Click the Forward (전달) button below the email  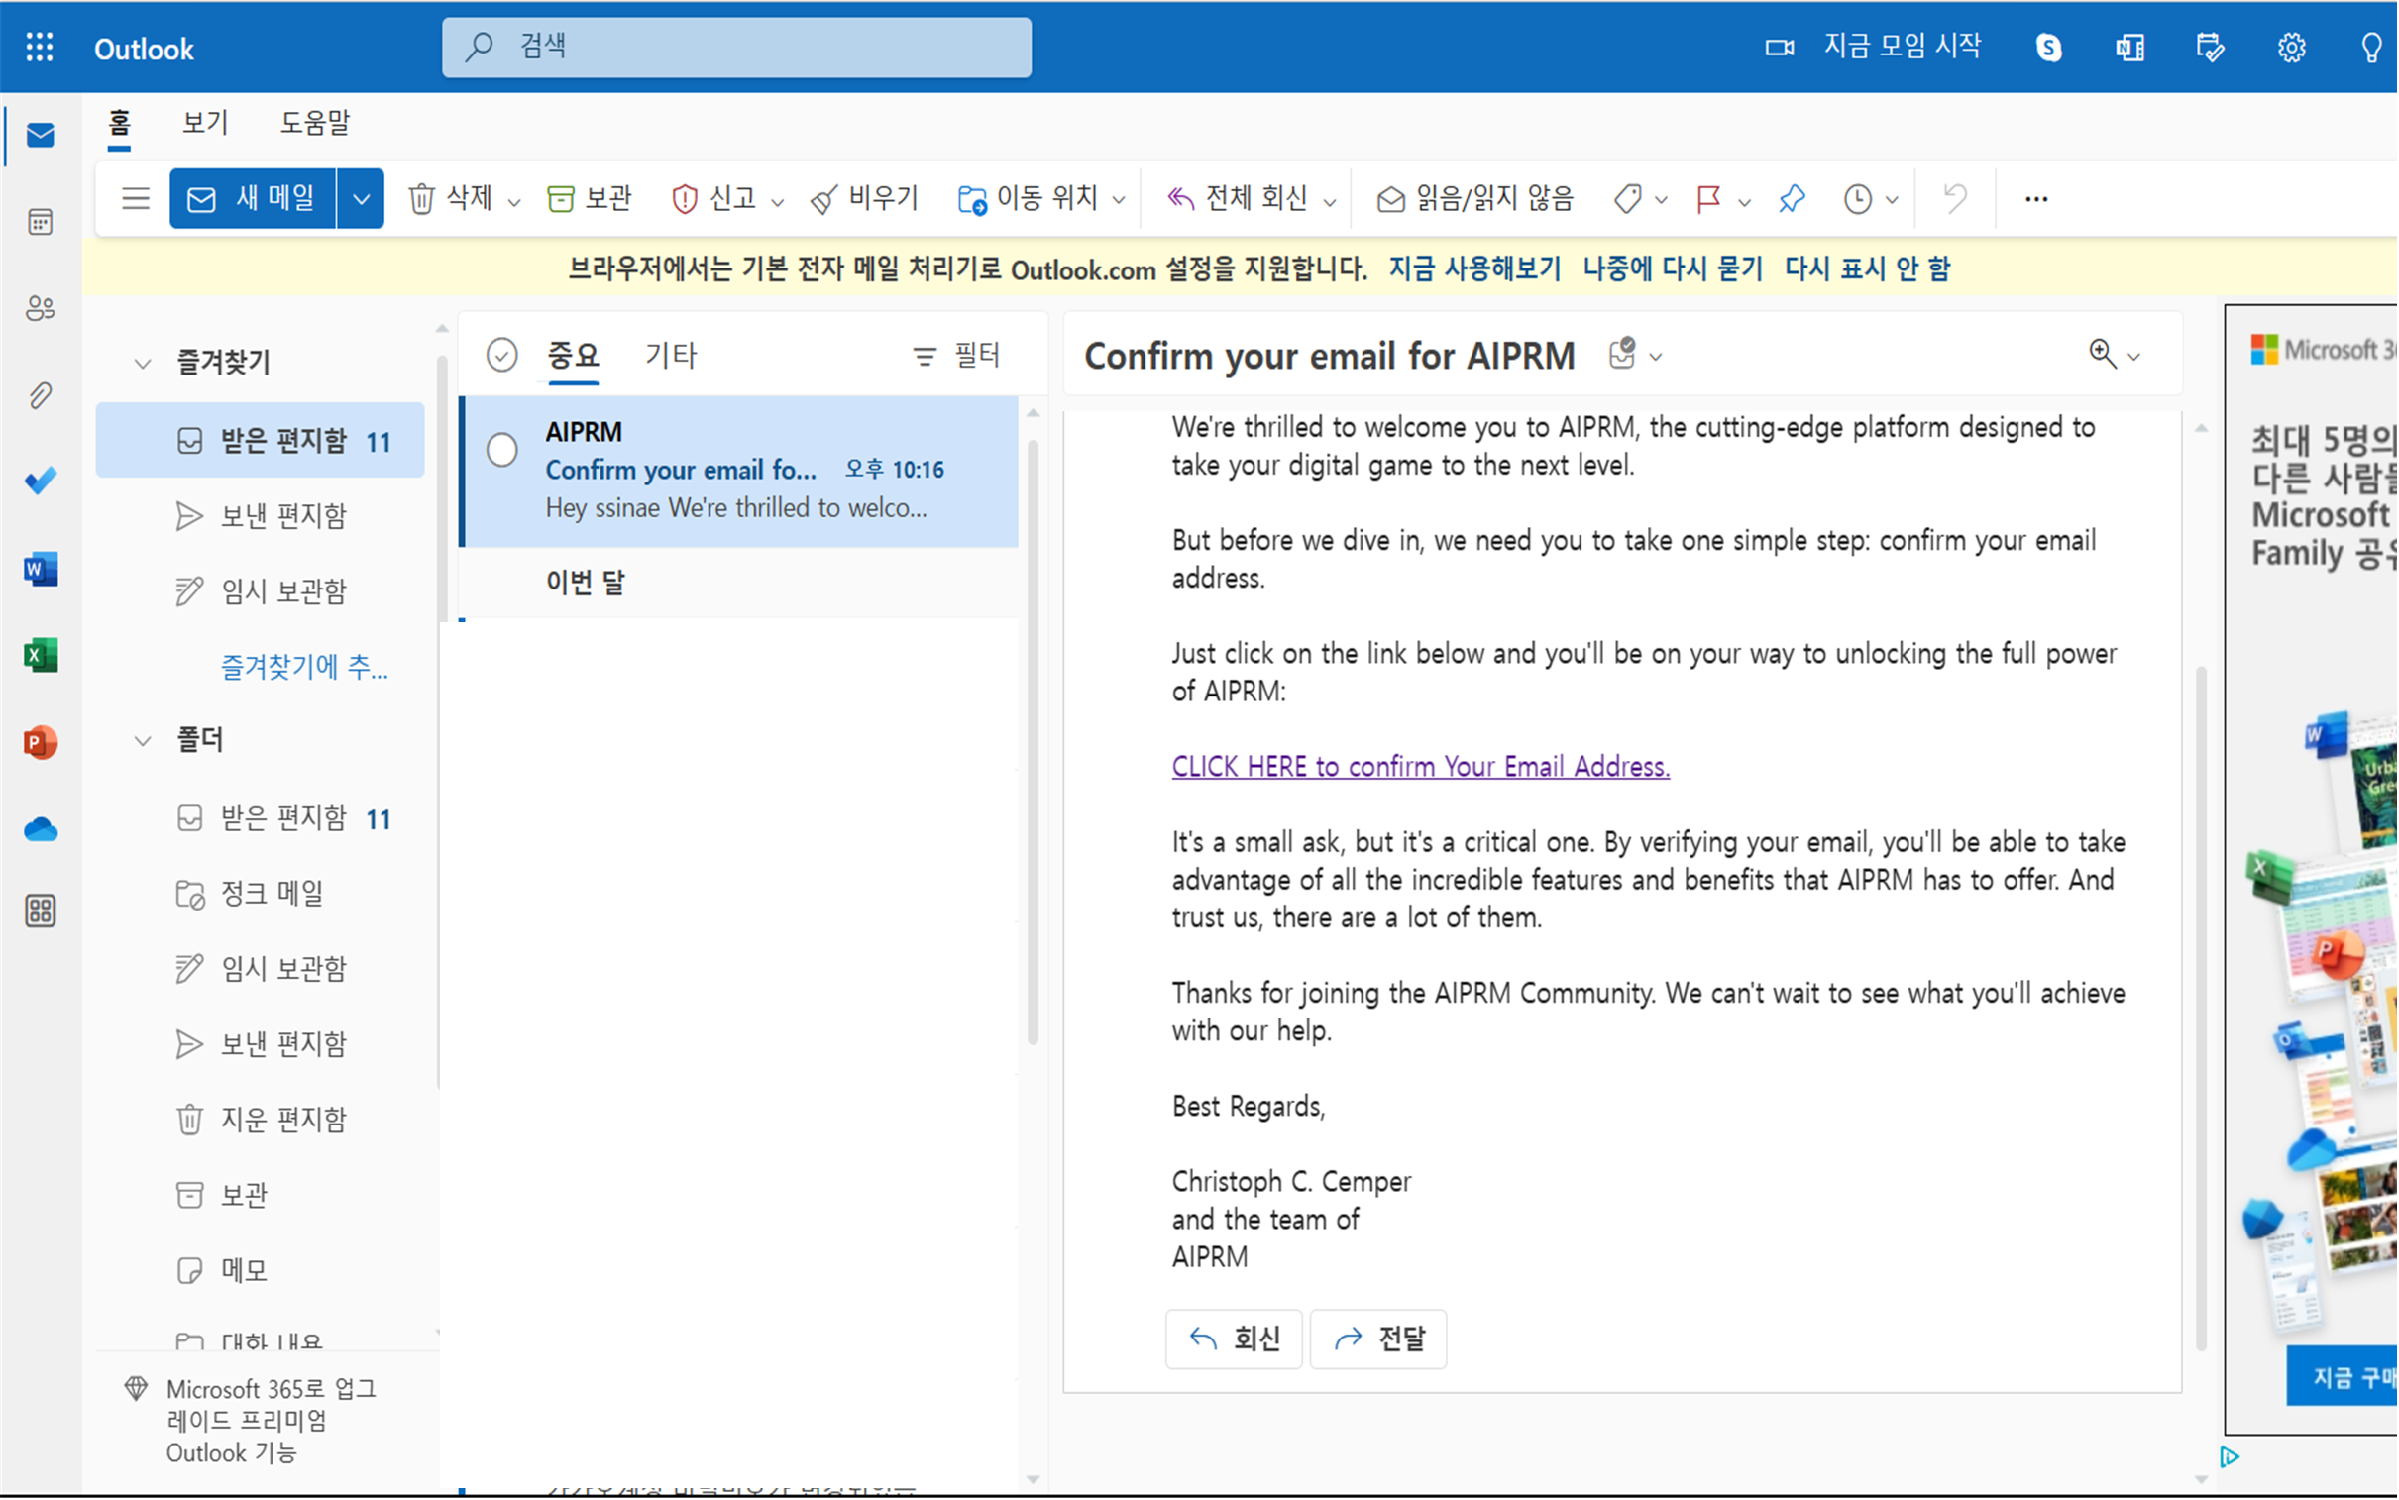point(1379,1339)
